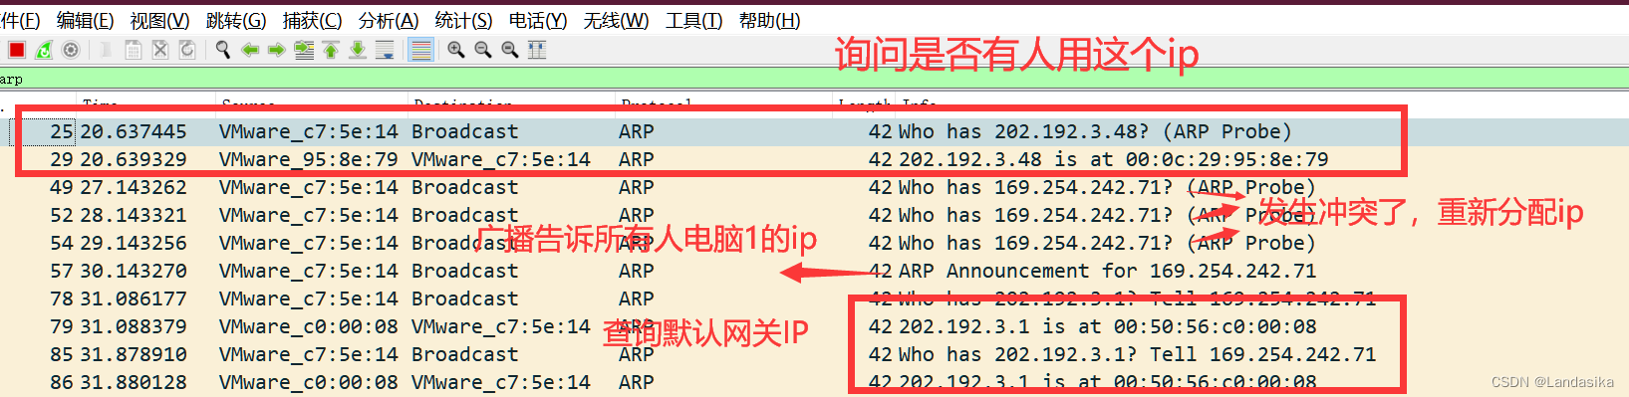Screen dimensions: 1629x397
Task: Restart the current capture
Action: click(44, 50)
